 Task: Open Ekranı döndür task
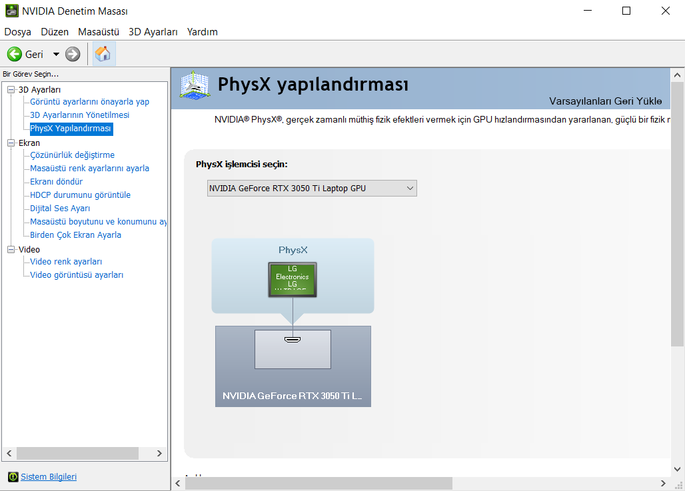pos(57,182)
